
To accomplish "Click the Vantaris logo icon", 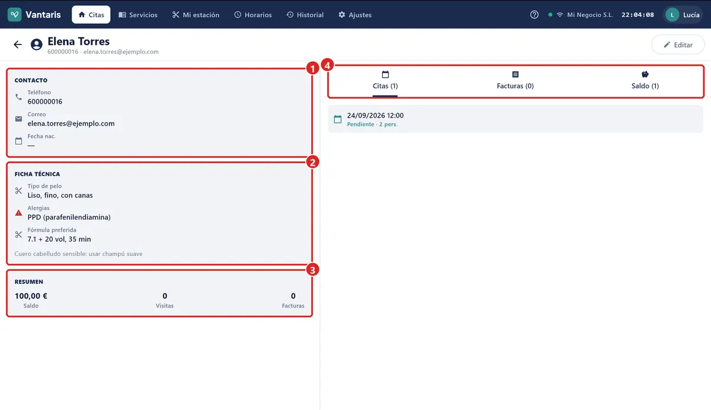I will (x=15, y=15).
